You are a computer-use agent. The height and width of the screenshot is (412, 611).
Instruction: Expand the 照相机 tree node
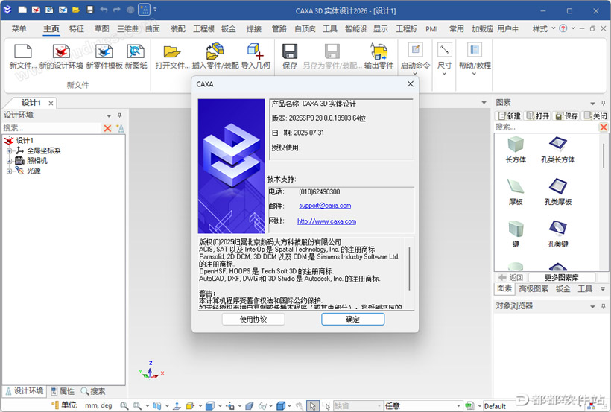tap(9, 161)
